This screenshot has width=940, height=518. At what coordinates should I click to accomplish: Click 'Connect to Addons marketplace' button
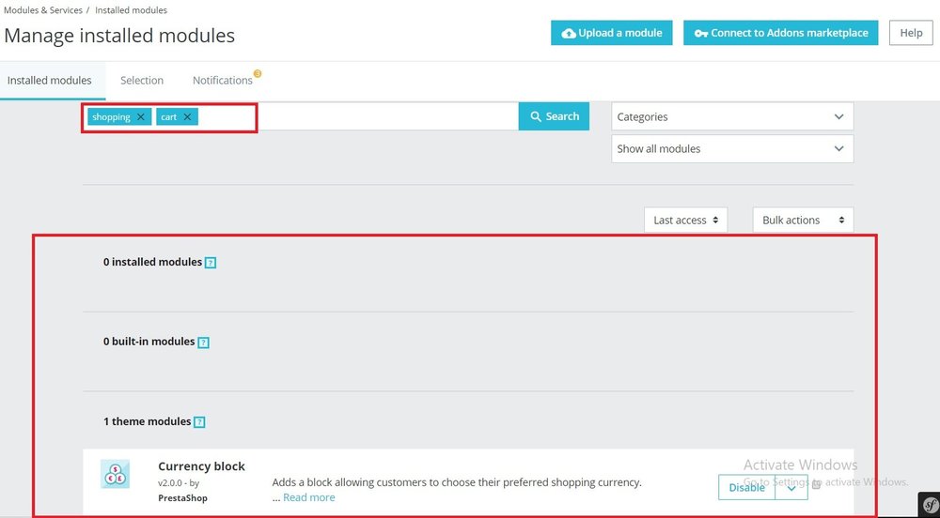(780, 33)
